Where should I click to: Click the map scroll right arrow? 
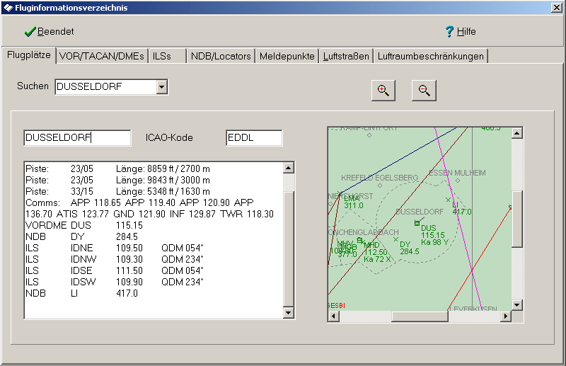tap(506, 316)
